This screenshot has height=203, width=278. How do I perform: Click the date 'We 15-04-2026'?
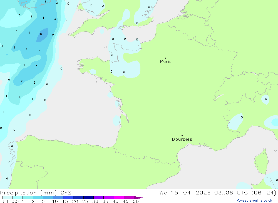185,192
